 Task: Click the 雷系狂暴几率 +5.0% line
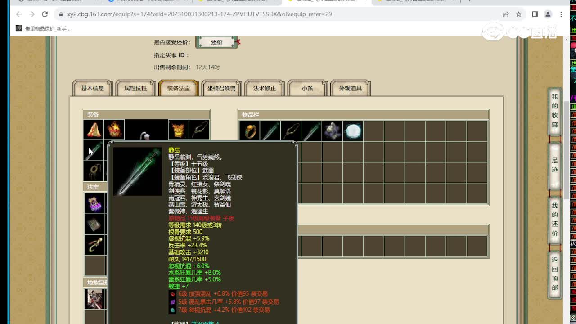[194, 279]
